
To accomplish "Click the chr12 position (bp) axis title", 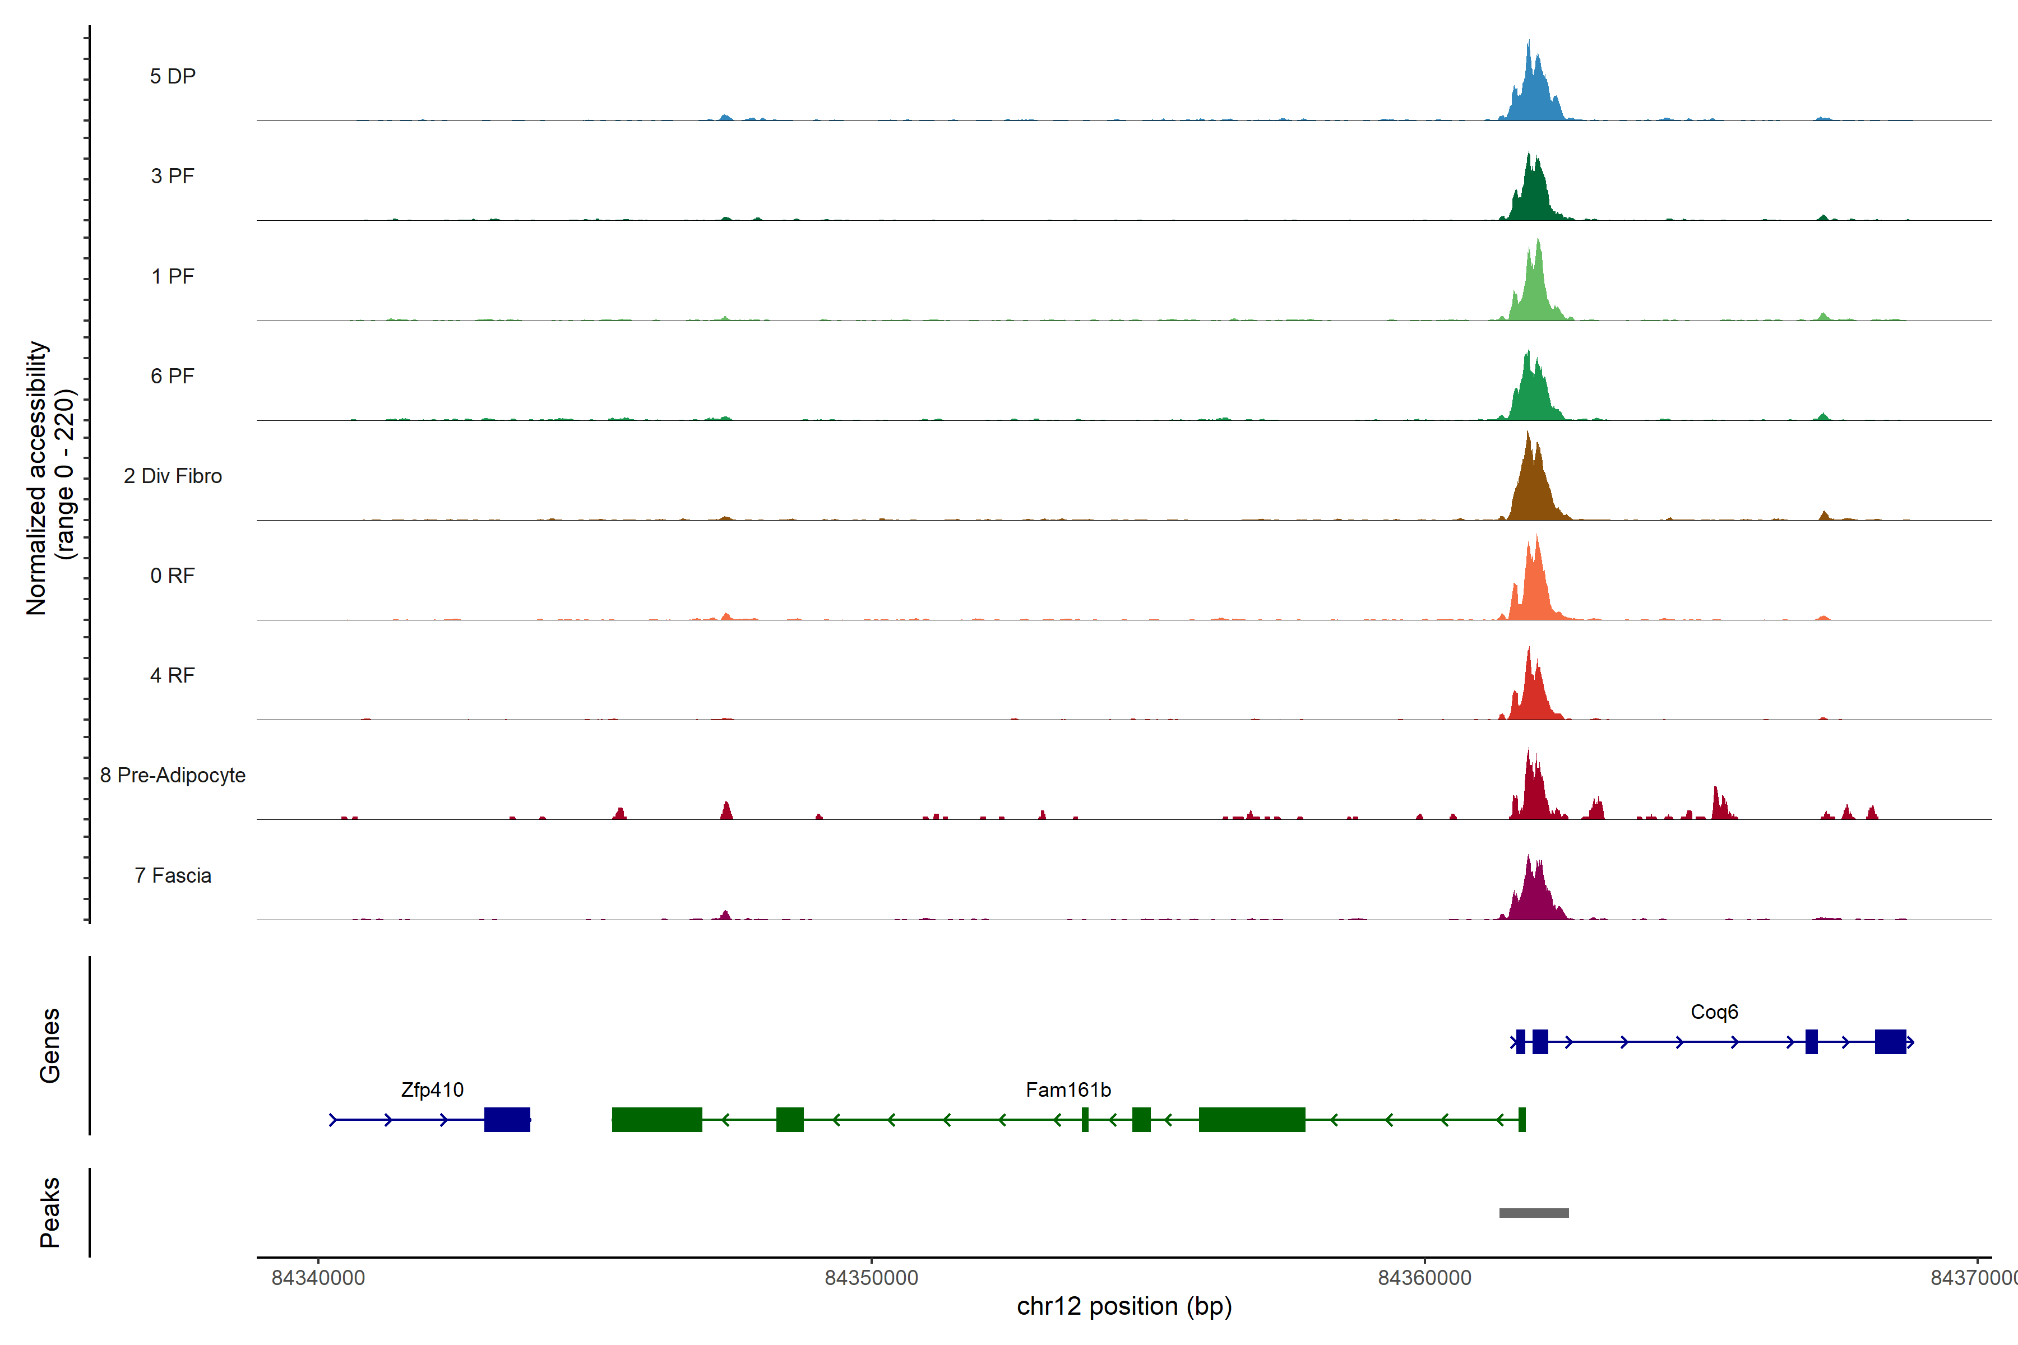I will (1124, 1306).
